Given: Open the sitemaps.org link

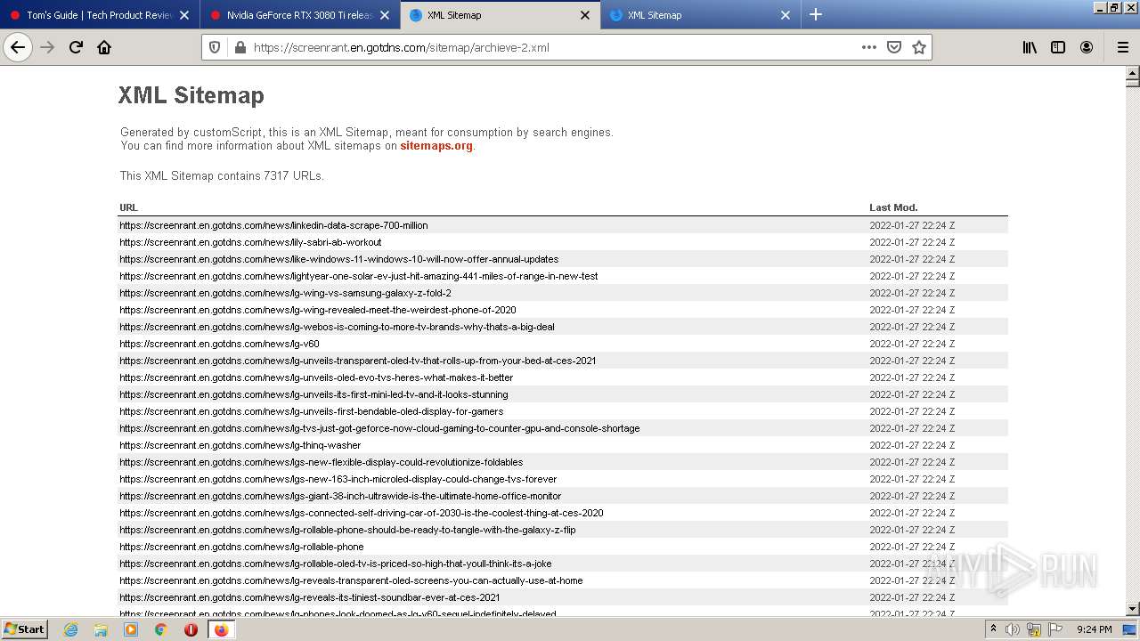Looking at the screenshot, I should [x=436, y=146].
